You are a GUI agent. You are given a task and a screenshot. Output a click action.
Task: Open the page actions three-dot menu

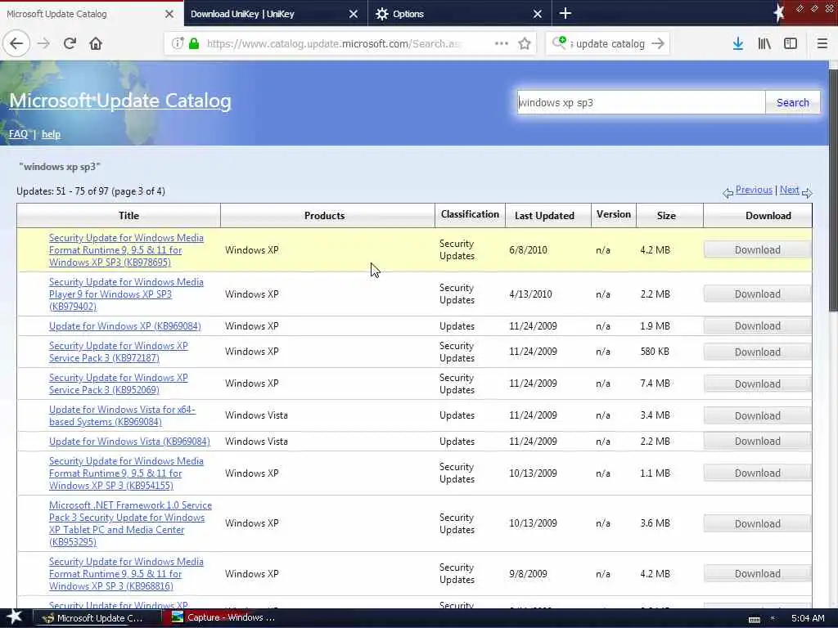502,43
